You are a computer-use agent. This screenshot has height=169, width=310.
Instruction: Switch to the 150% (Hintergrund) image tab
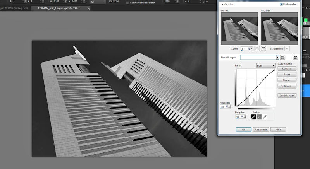point(15,9)
